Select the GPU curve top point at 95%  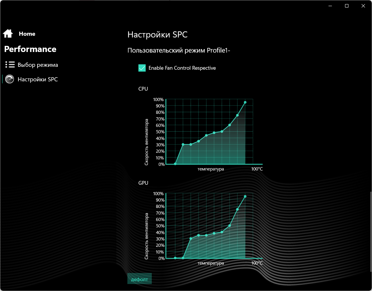point(245,196)
